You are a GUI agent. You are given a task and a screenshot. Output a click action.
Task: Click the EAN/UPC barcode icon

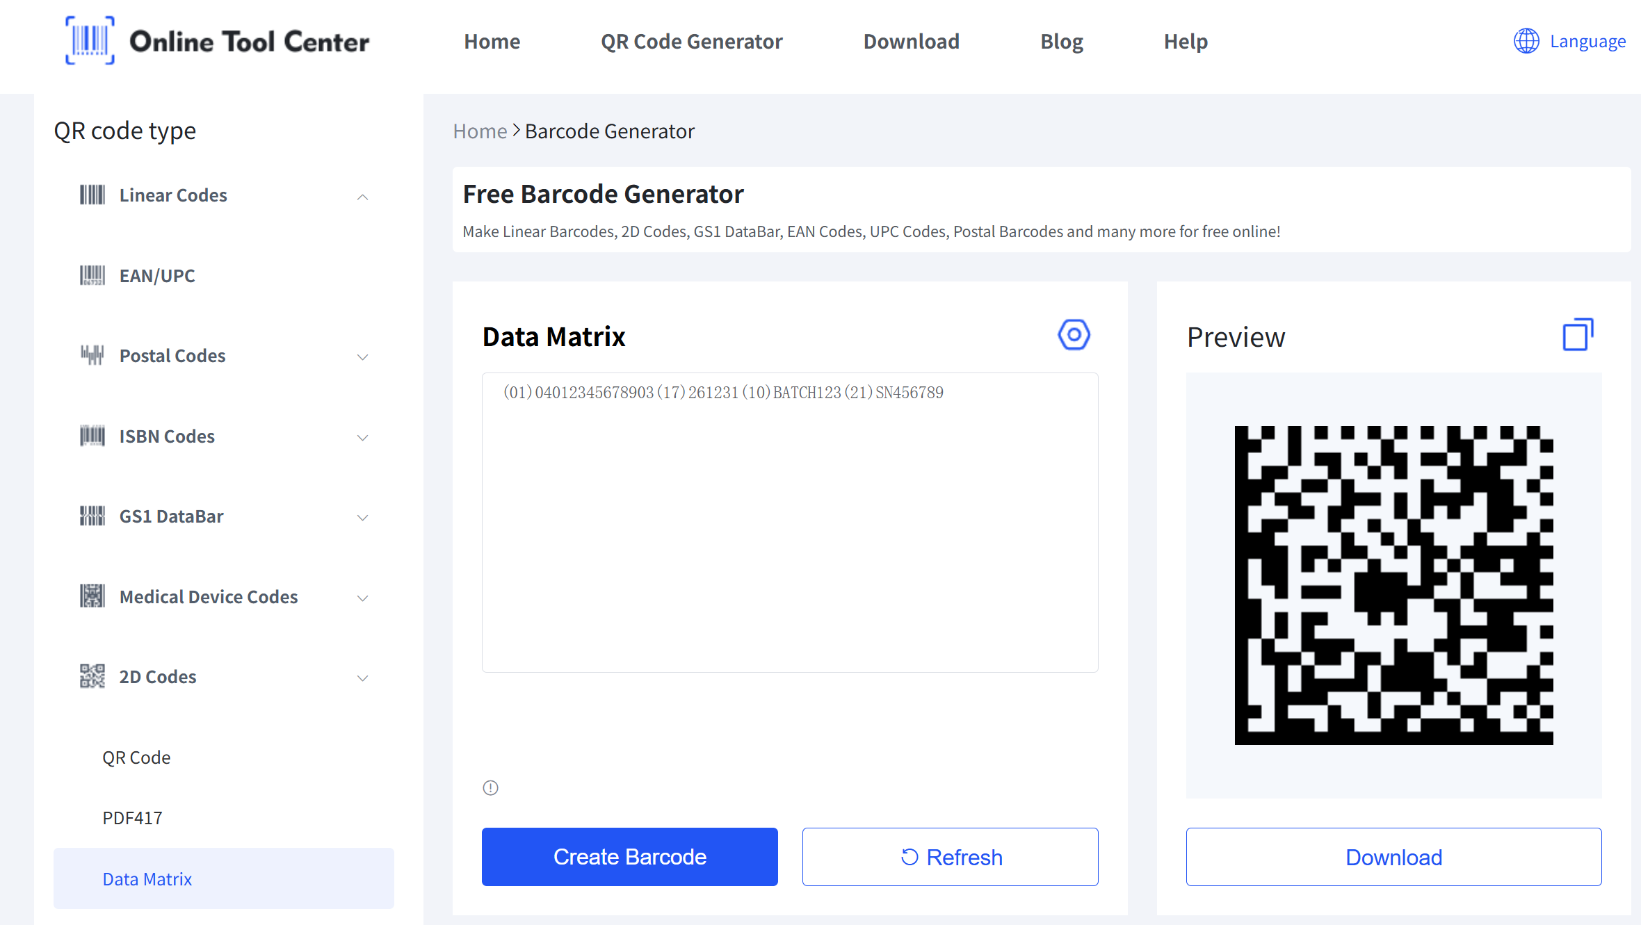(x=92, y=275)
